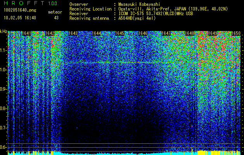This screenshot has height=155, width=244.
Task: Click the Ovserver field label
Action: [x=79, y=4]
